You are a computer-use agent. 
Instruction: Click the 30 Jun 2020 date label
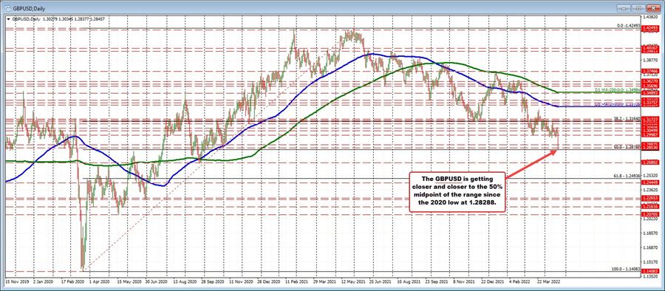click(156, 281)
